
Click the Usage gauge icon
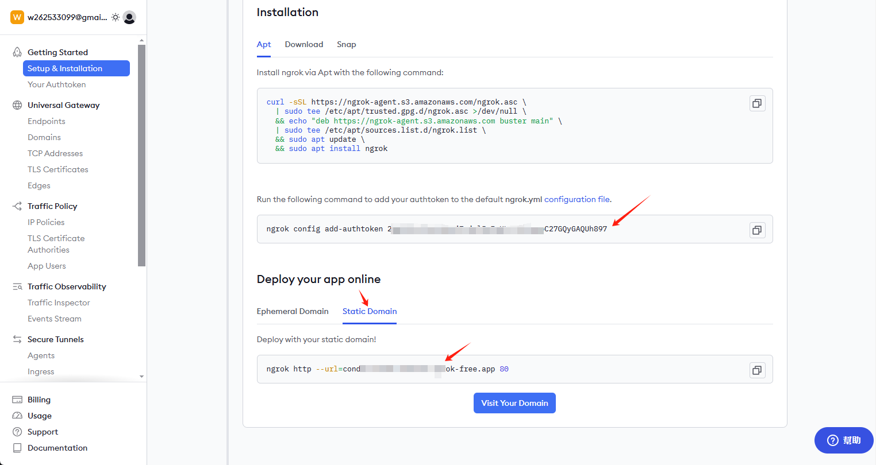coord(17,416)
